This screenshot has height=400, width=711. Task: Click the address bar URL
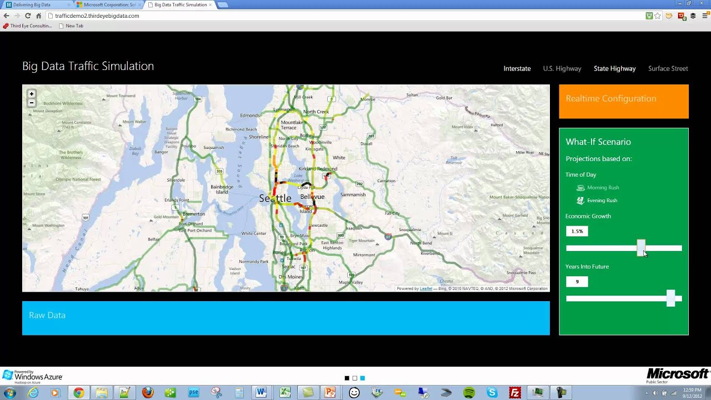coord(97,16)
